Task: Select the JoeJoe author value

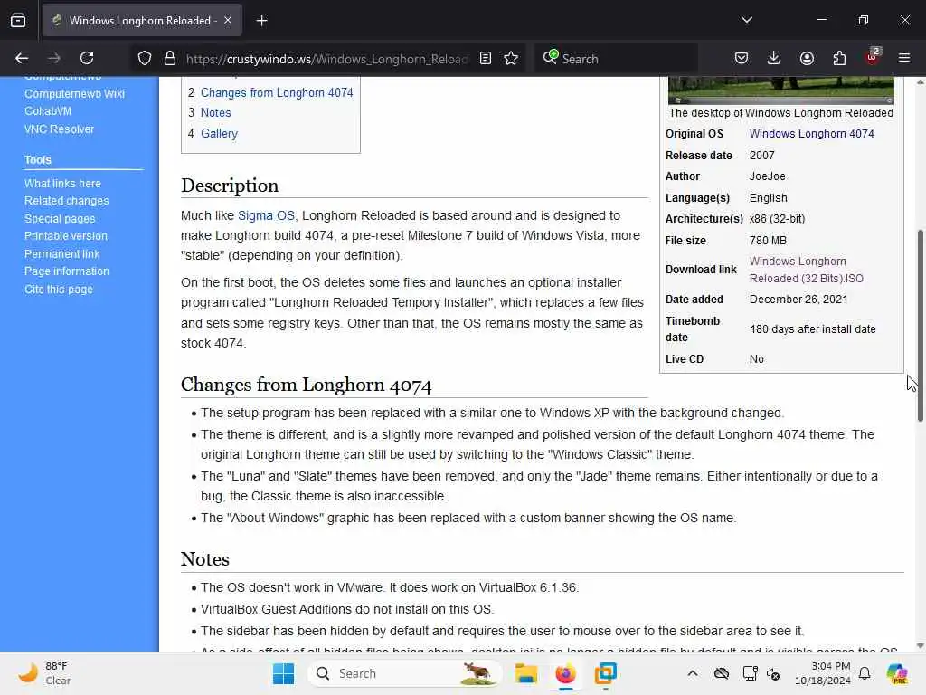Action: point(767,176)
